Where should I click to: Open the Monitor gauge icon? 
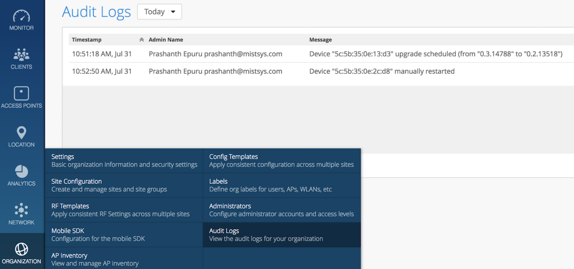pyautogui.click(x=22, y=16)
